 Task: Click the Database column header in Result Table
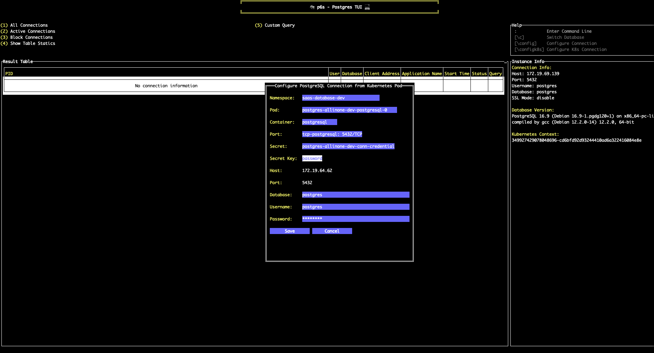click(x=352, y=74)
